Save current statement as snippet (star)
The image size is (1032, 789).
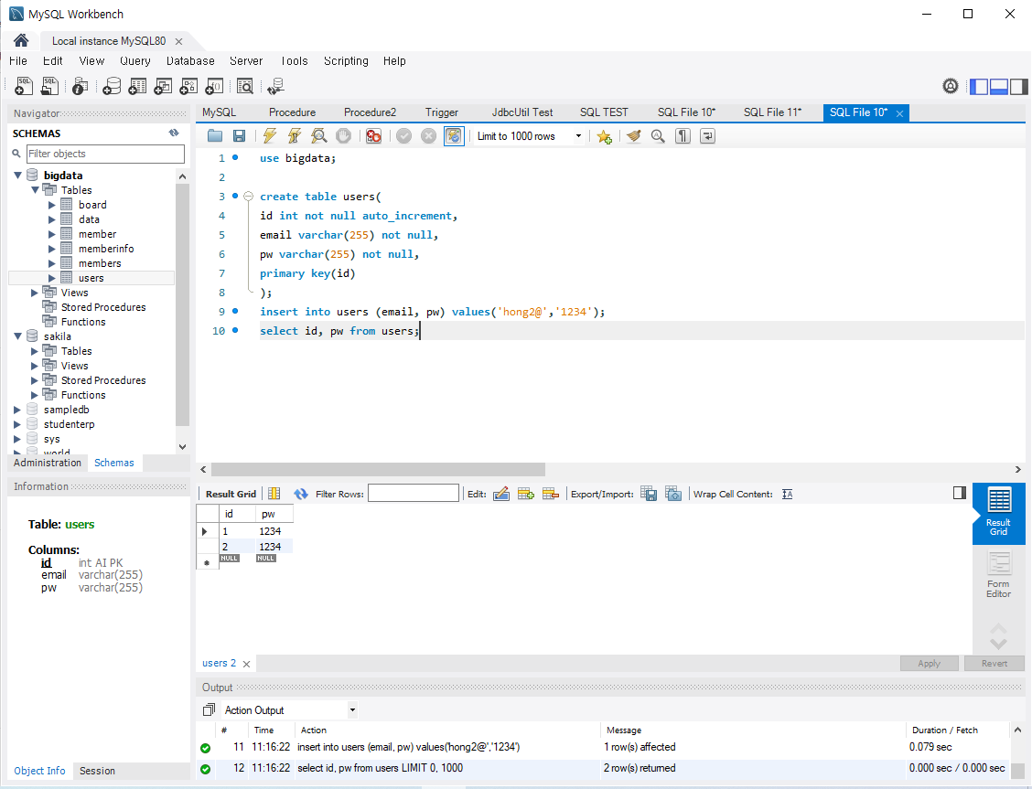[604, 136]
